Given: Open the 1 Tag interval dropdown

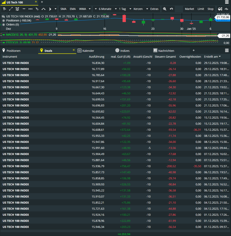Looking at the screenshot, I should tap(121, 9).
